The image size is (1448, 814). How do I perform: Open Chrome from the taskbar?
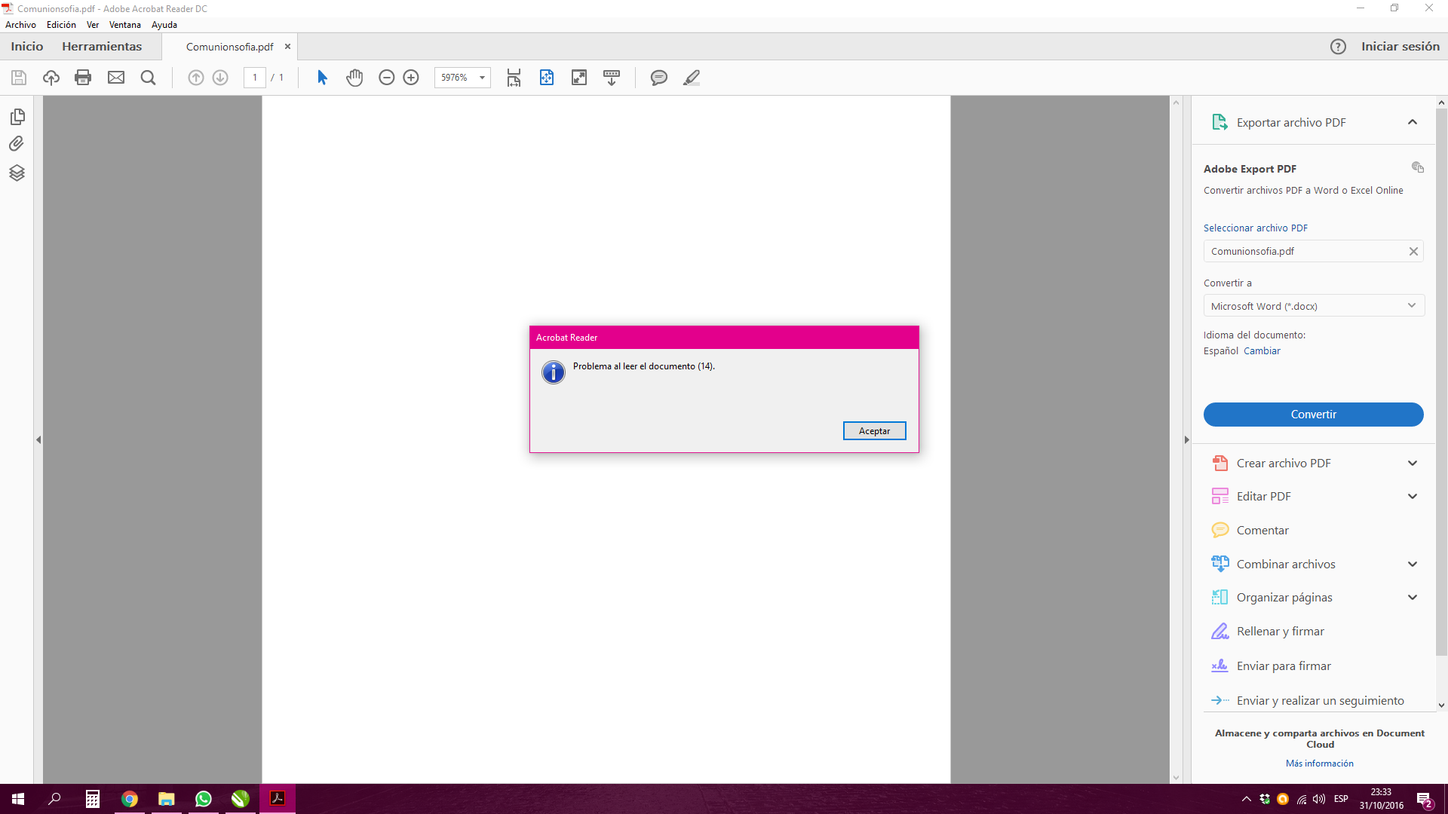click(x=130, y=799)
